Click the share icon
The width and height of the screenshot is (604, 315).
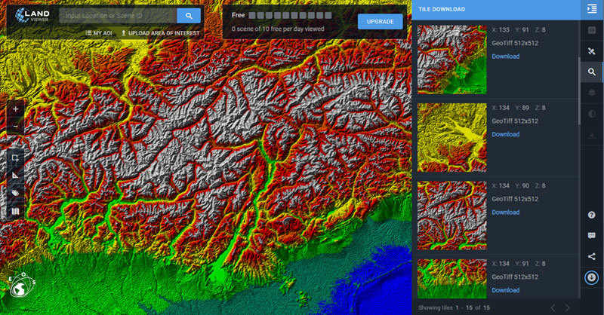tap(592, 256)
